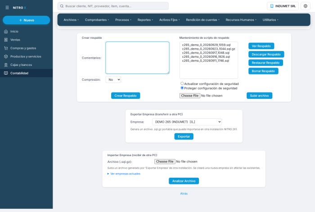This screenshot has height=212, width=315.
Task: Click the Ventas sidebar icon
Action: (x=6, y=40)
